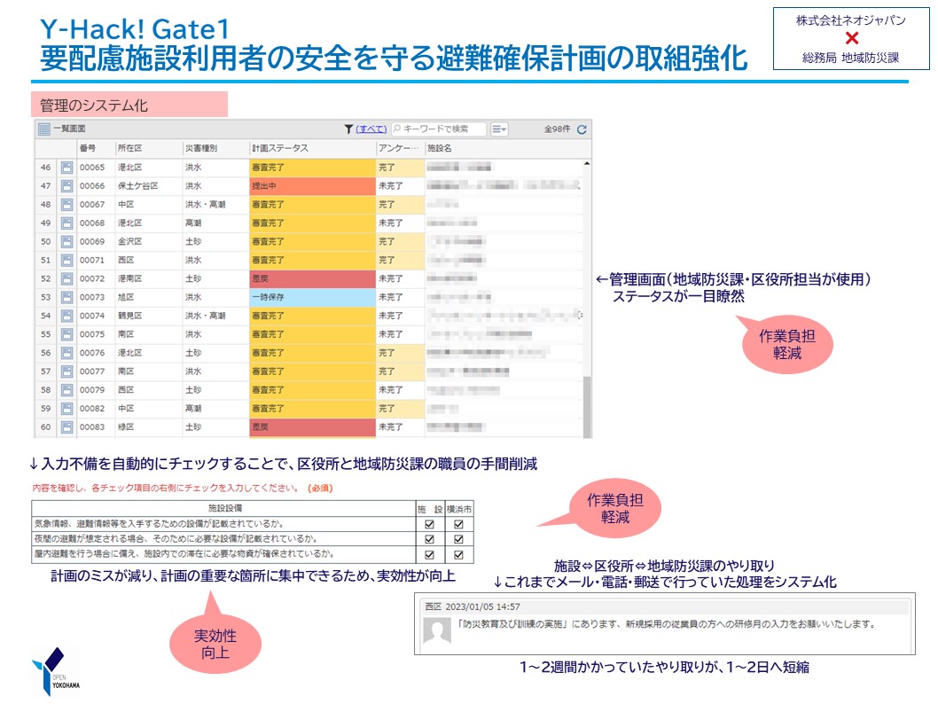Click the 完了 survey cell in row 00082
The width and height of the screenshot is (938, 704).
tap(400, 409)
